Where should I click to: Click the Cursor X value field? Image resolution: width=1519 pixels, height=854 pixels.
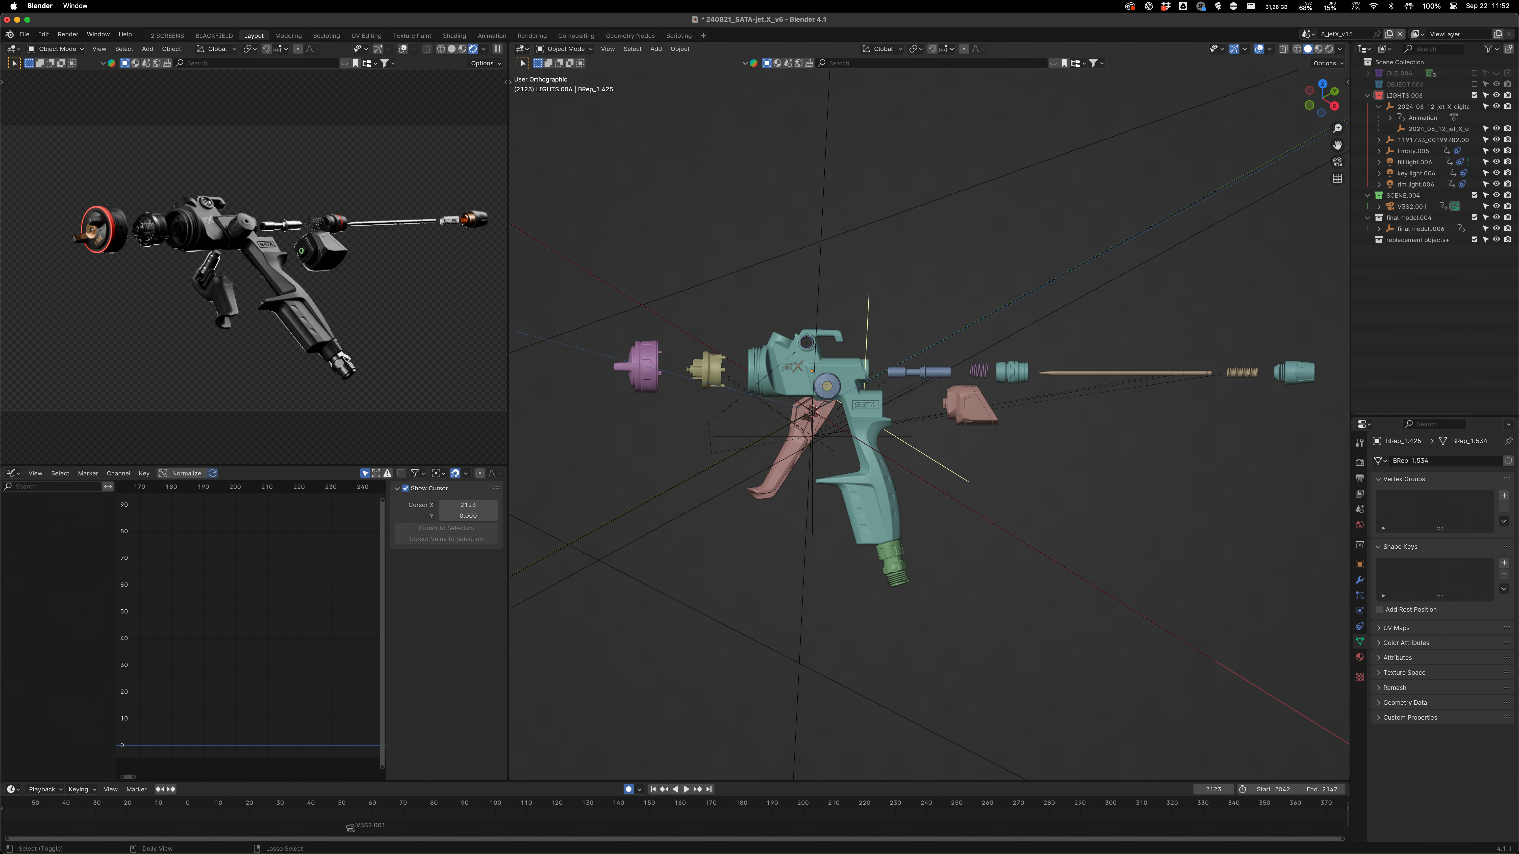point(468,505)
